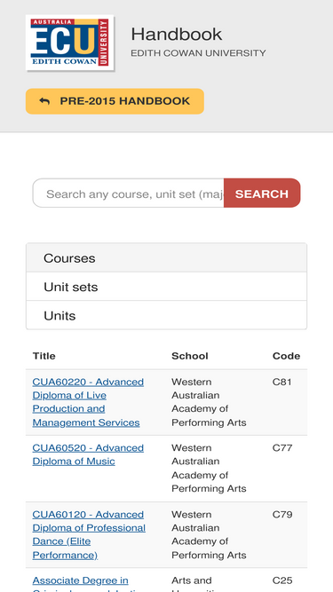333x592 pixels.
Task: Switch to the Units tab
Action: pyautogui.click(x=167, y=315)
